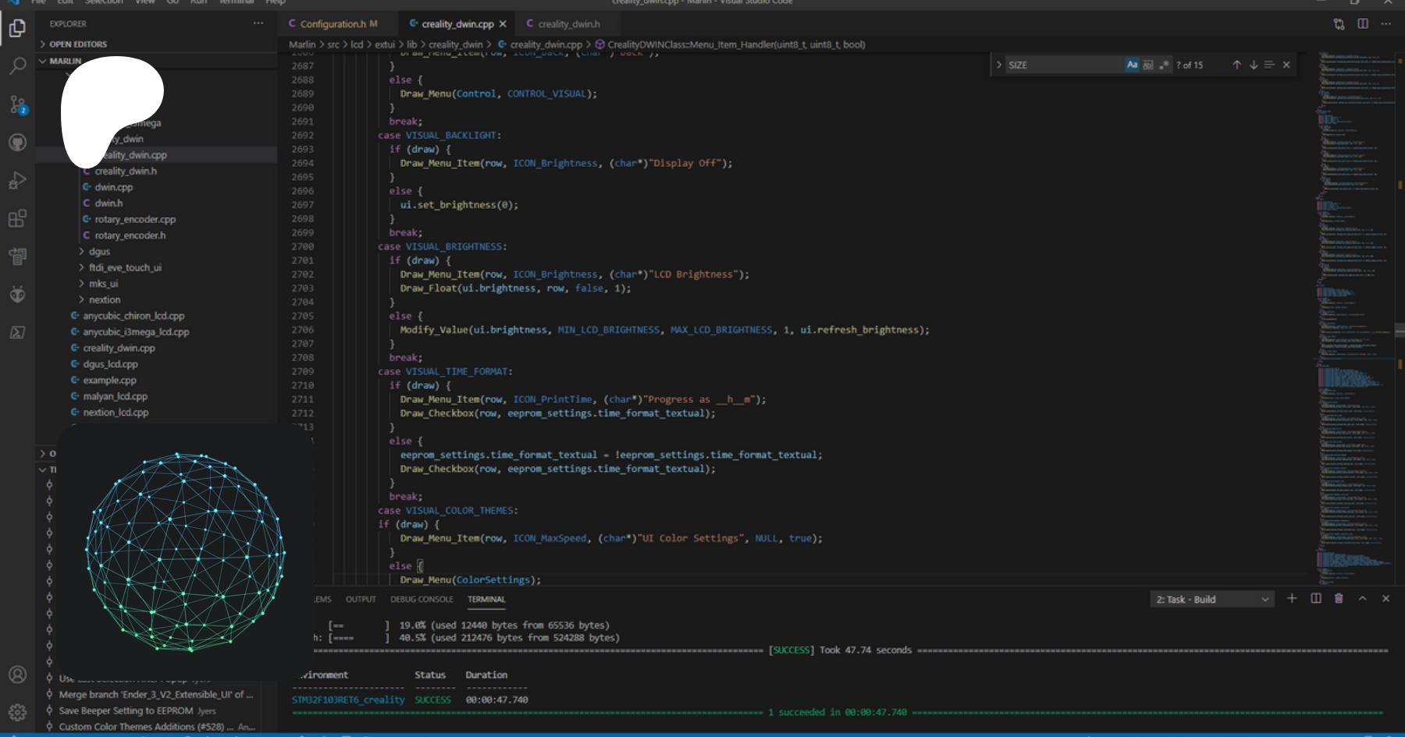
Task: Toggle Match Whole Word in find widget
Action: point(1148,66)
